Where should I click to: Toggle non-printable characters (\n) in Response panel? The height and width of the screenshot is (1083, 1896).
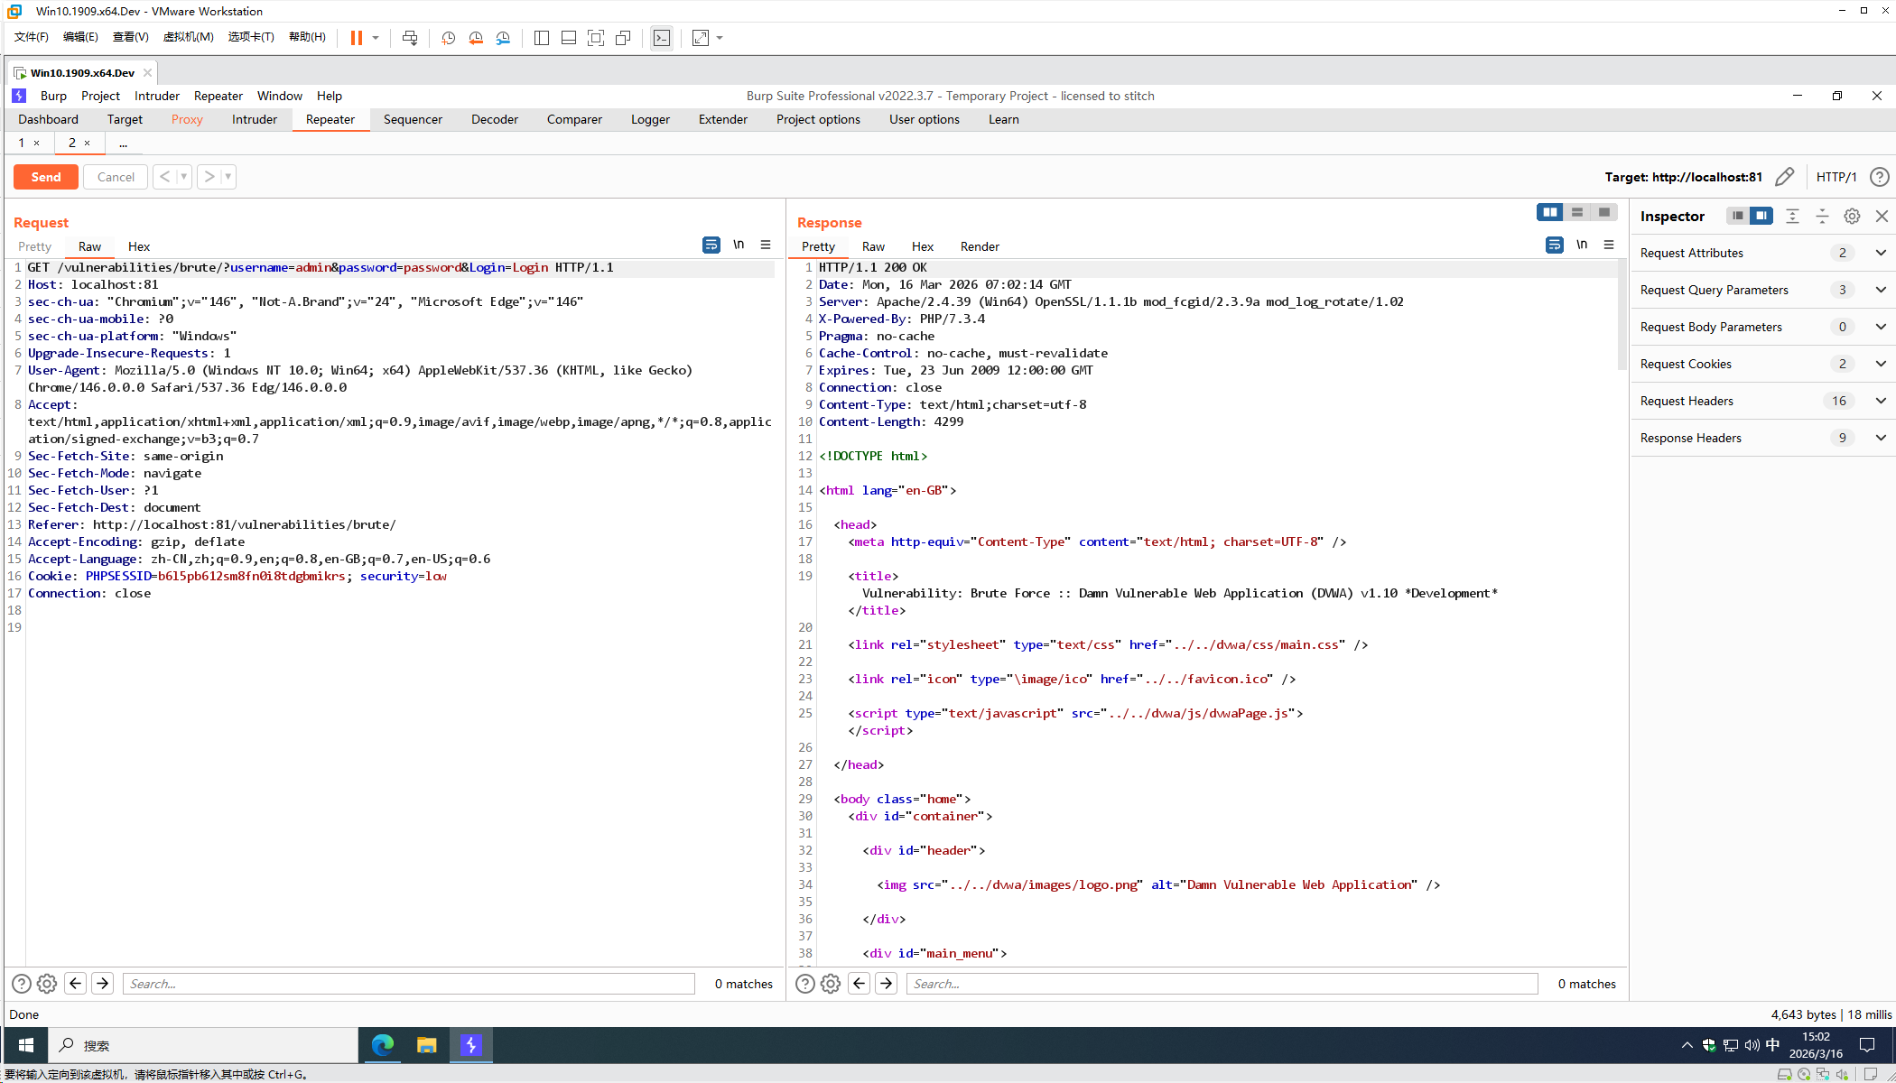(x=1582, y=245)
